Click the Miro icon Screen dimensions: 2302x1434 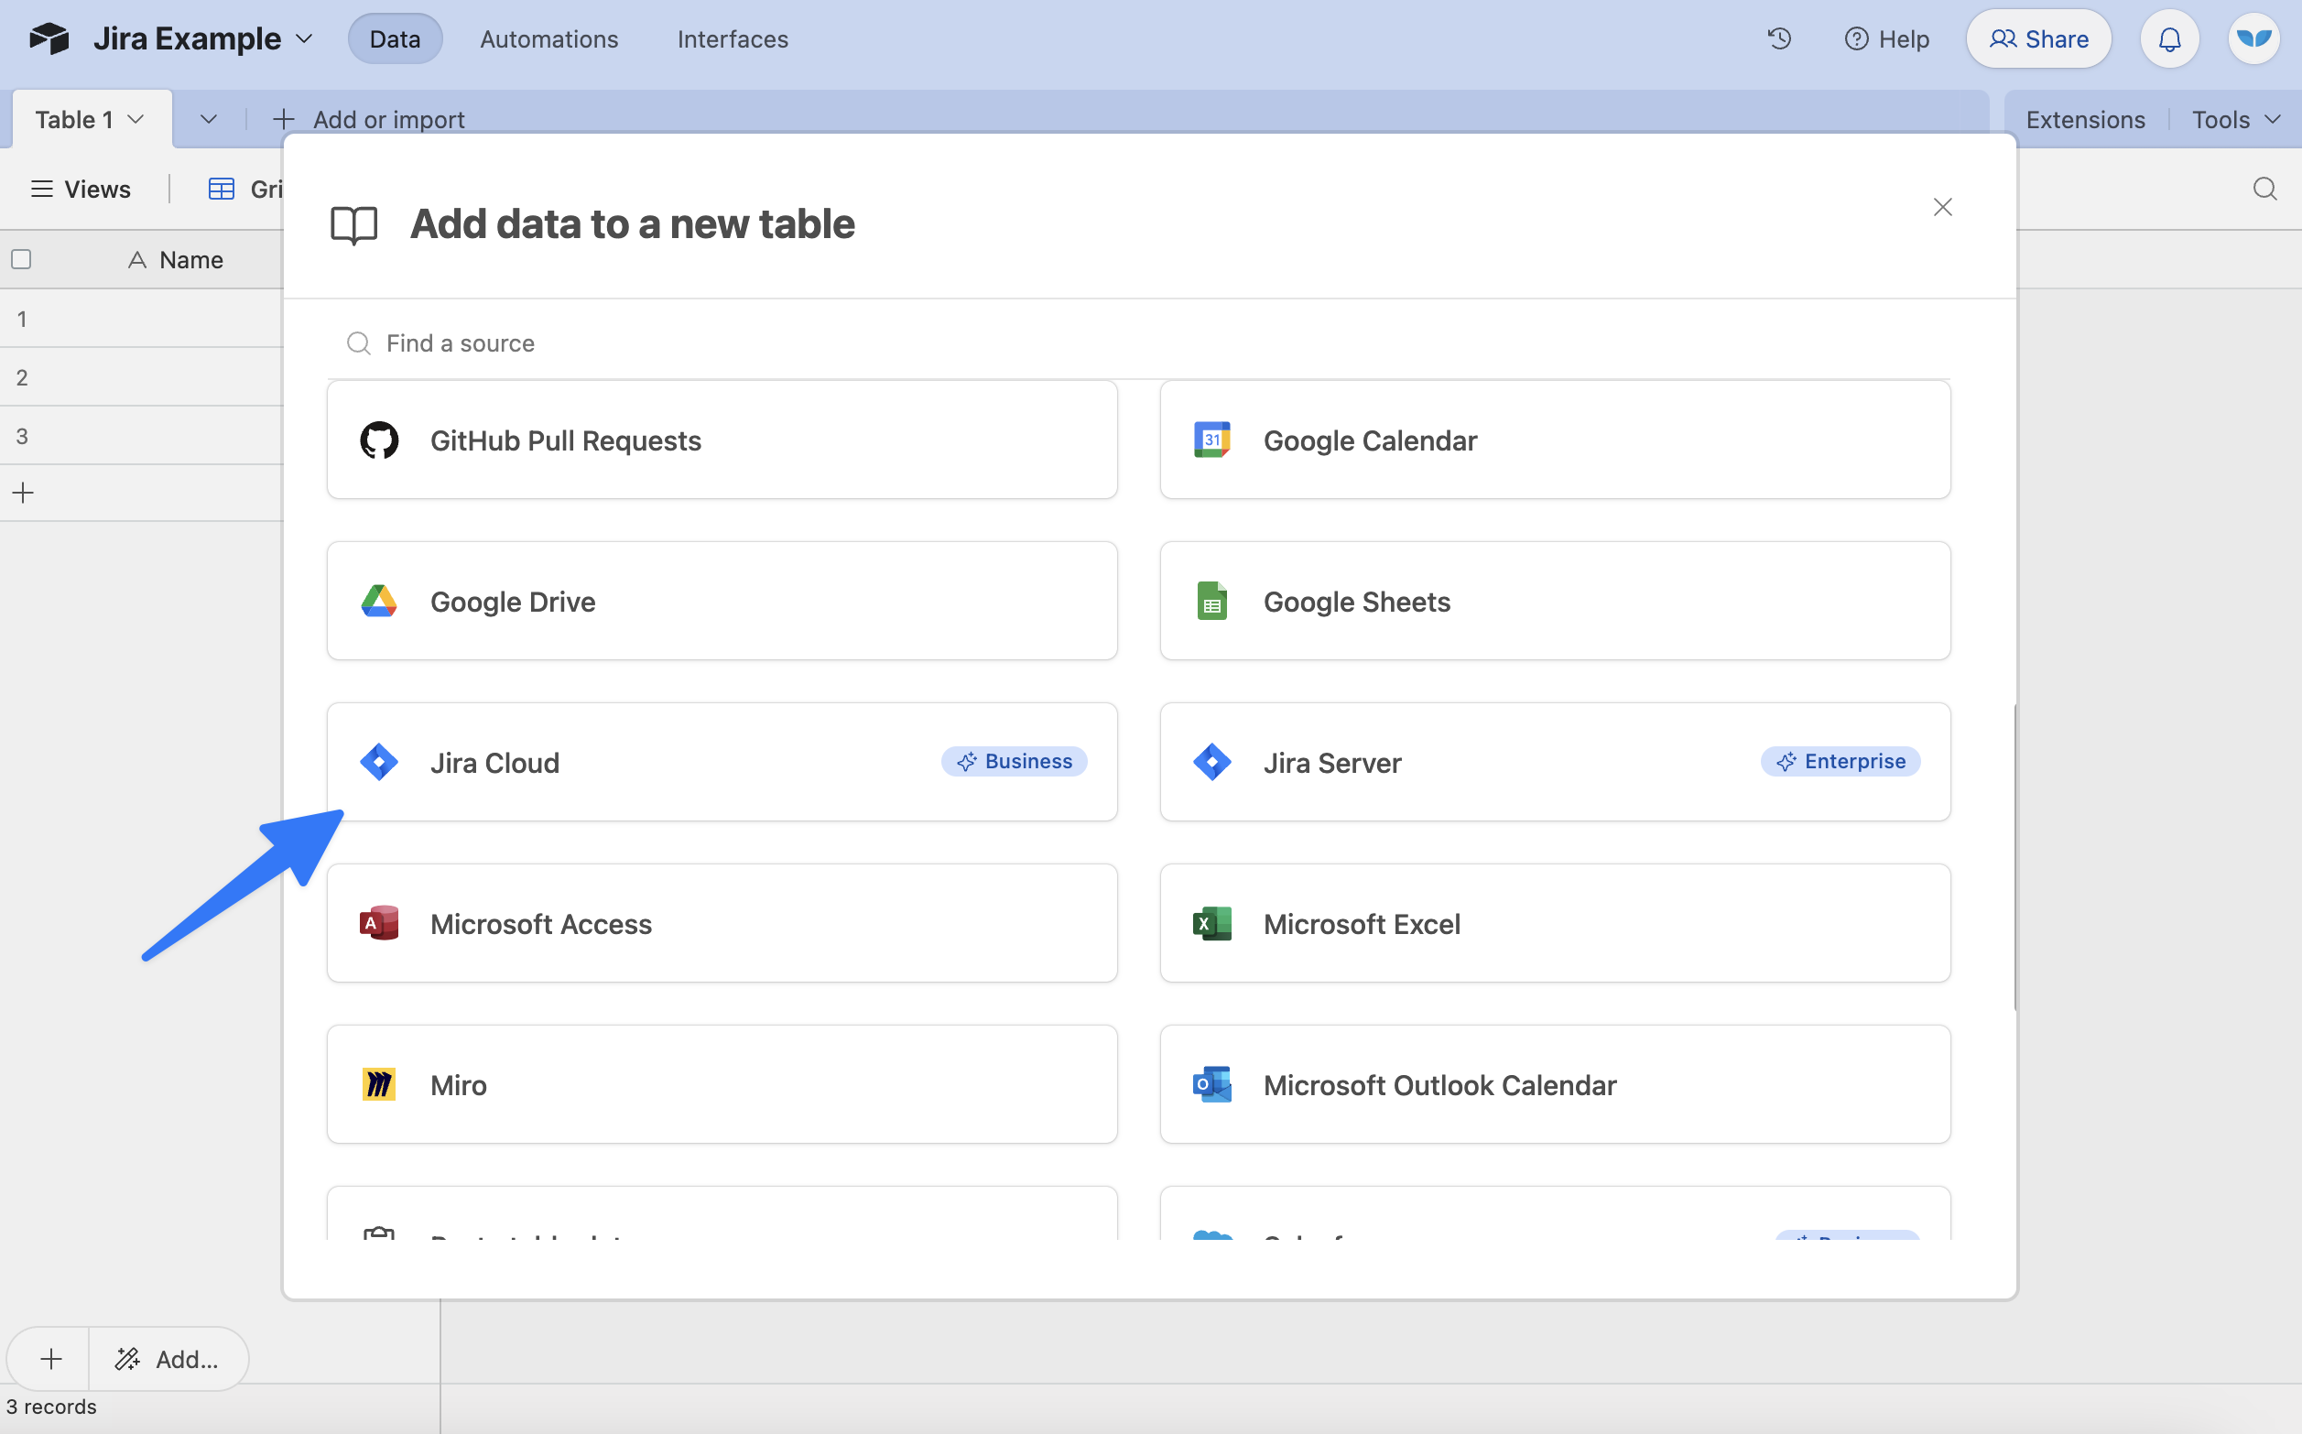[x=379, y=1085]
